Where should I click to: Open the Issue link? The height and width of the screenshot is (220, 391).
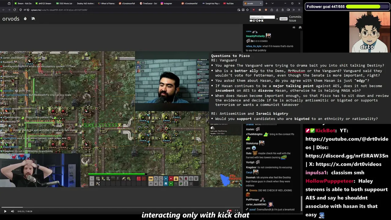pos(292,20)
